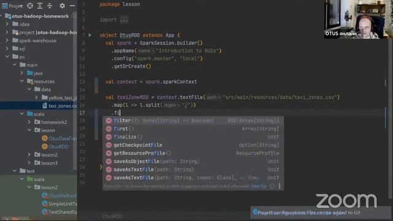Expand the yellow_taxi folder
Image resolution: width=393 pixels, height=221 pixels.
pos(37,98)
